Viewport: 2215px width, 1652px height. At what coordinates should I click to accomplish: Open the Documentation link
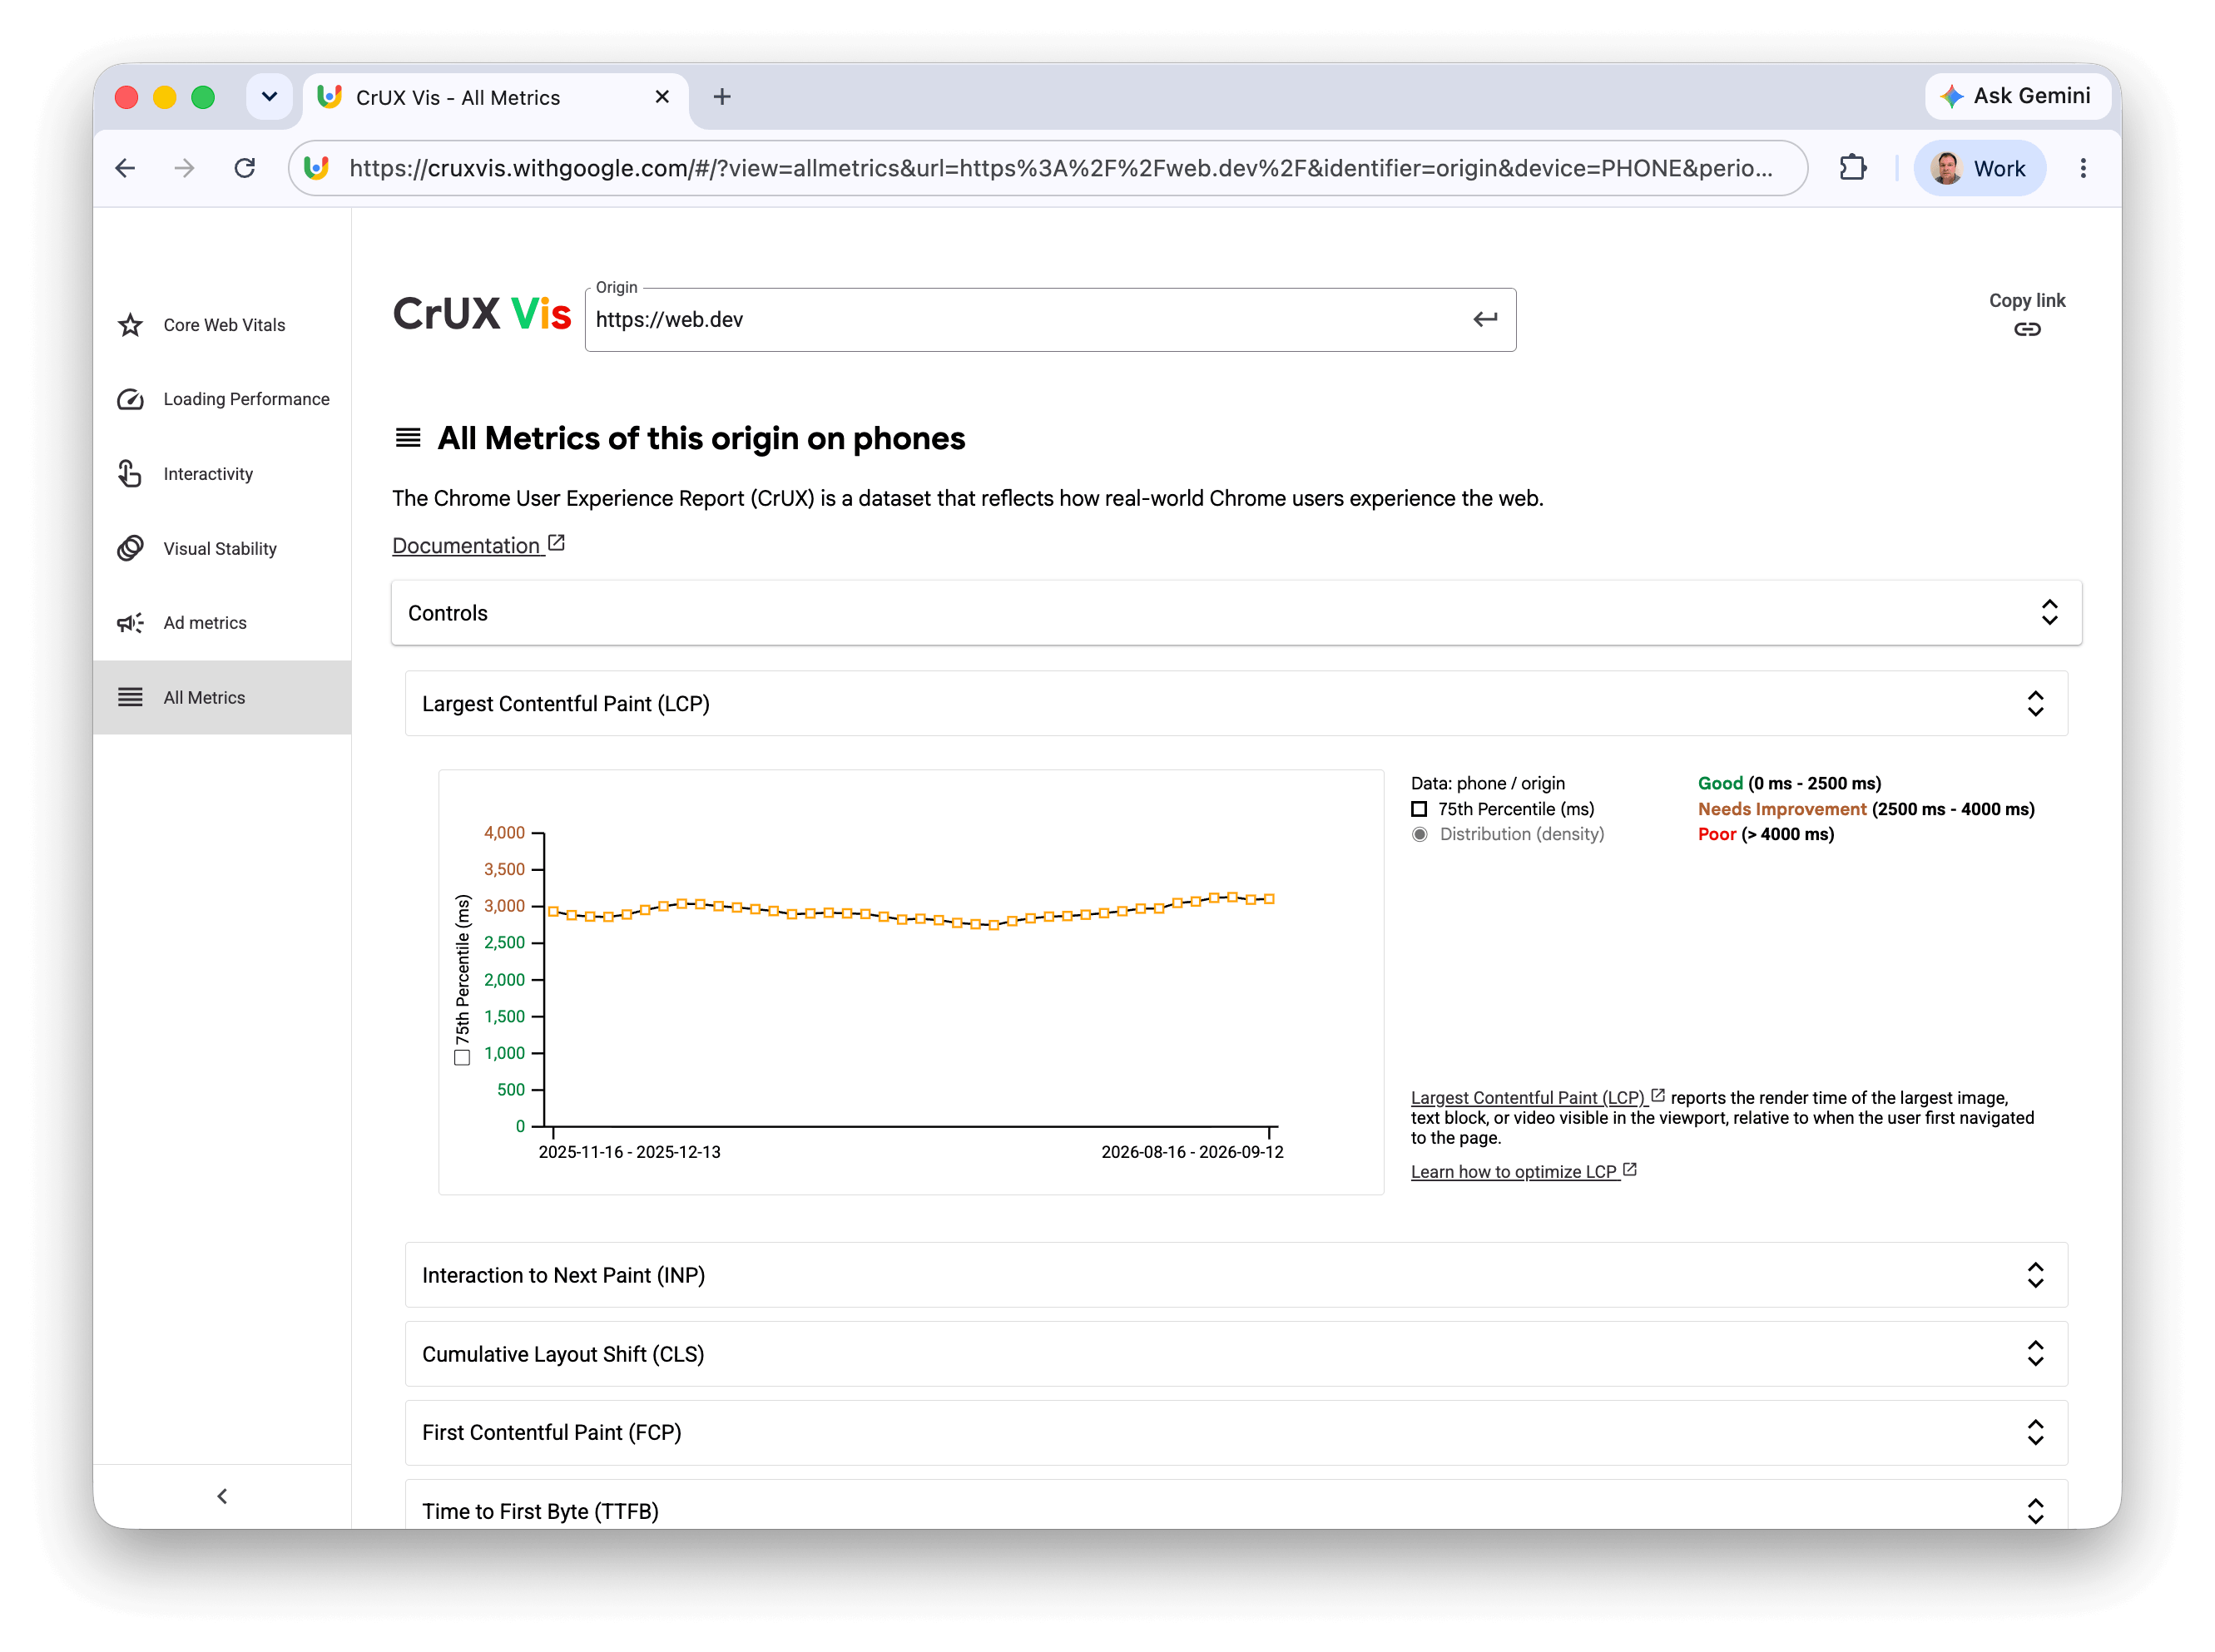[x=478, y=545]
